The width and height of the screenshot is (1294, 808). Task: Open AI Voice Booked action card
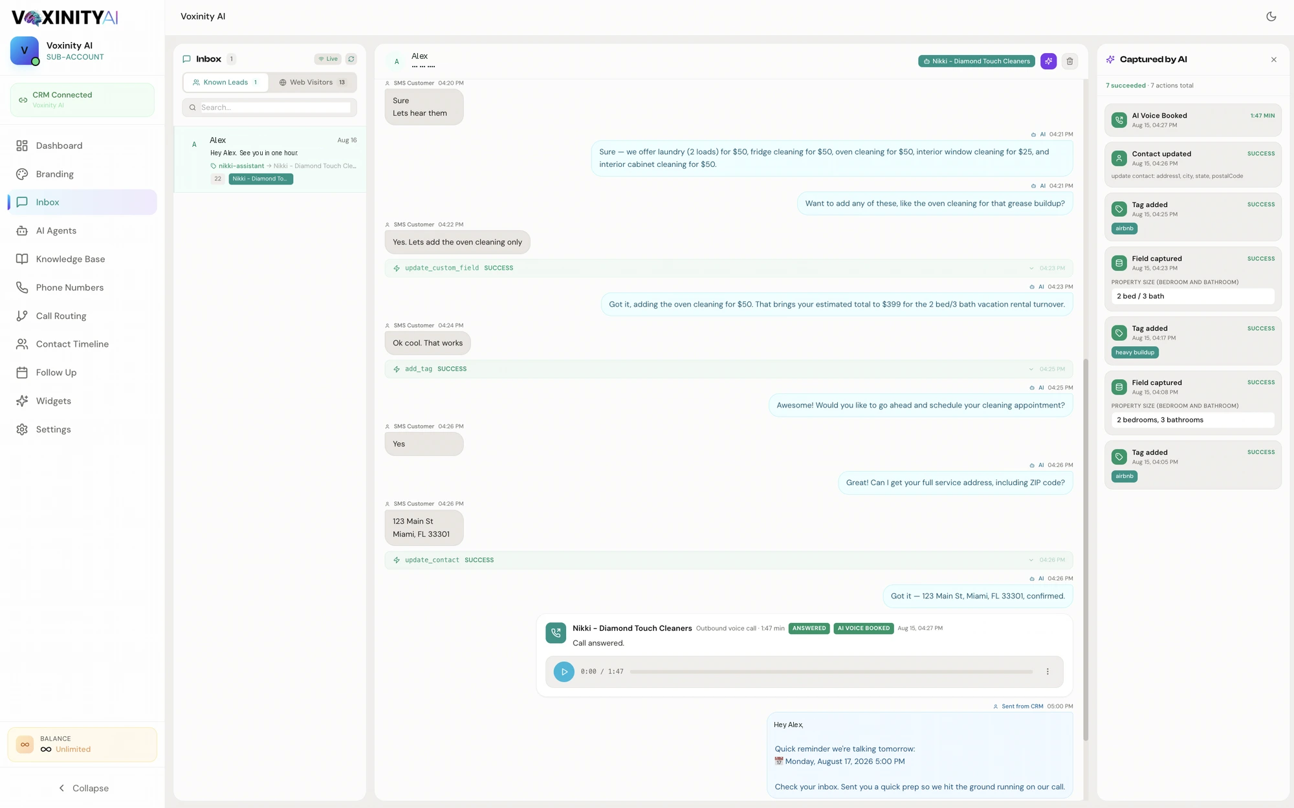click(x=1193, y=120)
